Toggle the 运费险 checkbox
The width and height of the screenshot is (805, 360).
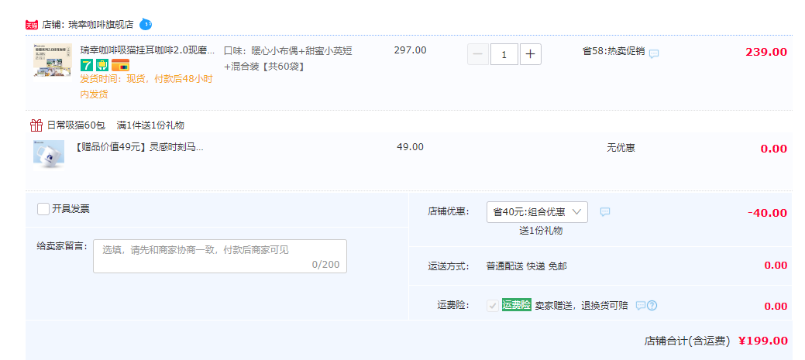(x=492, y=306)
